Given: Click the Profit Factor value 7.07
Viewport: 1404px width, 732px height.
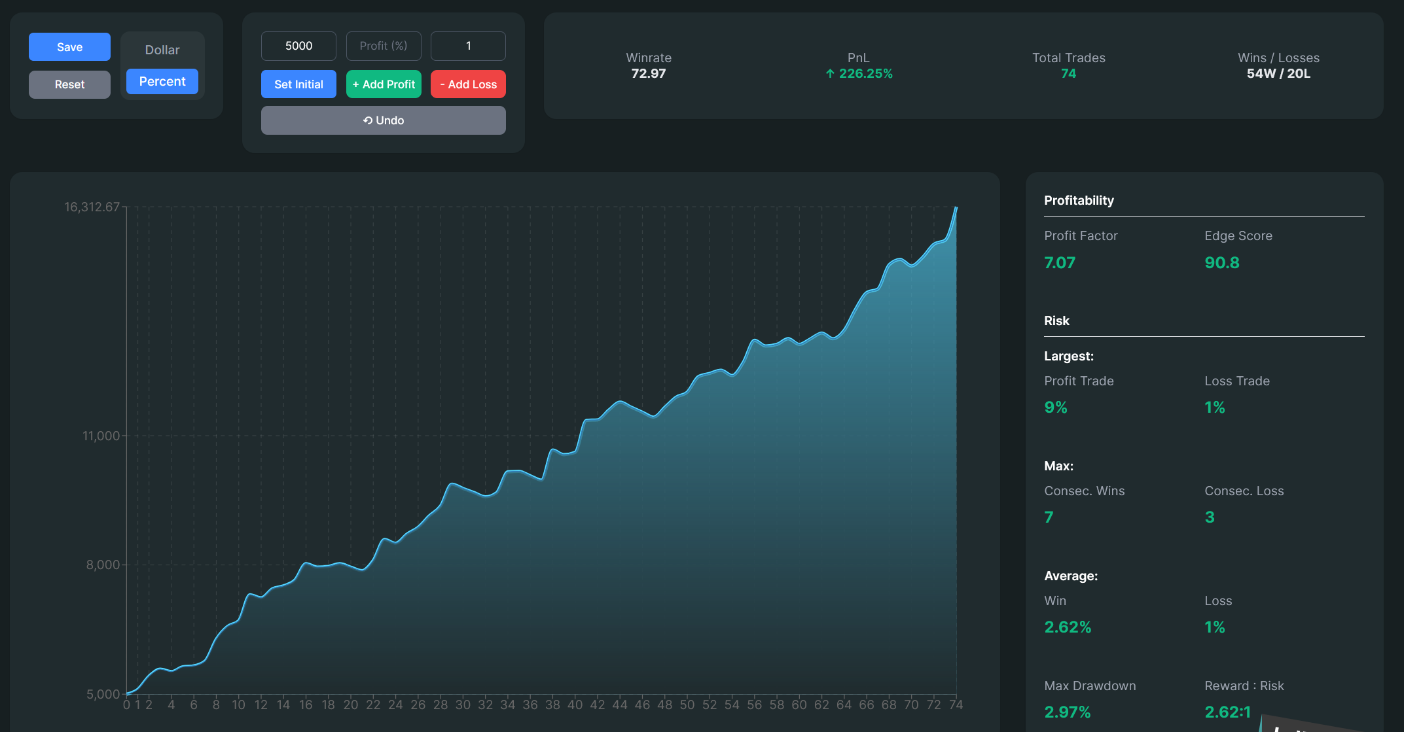Looking at the screenshot, I should [x=1059, y=263].
